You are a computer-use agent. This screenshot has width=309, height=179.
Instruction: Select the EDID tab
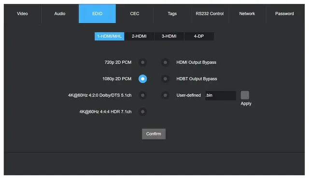click(x=97, y=14)
